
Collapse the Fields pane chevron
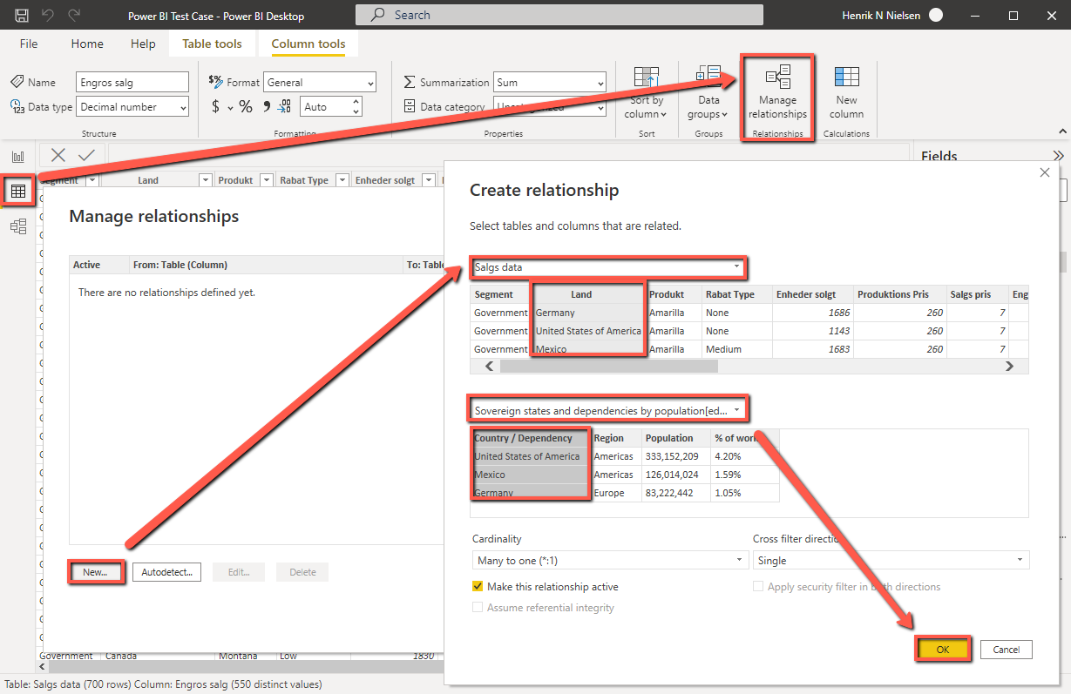pos(1058,156)
